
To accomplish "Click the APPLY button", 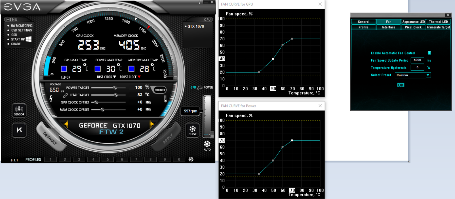I will pos(168,138).
